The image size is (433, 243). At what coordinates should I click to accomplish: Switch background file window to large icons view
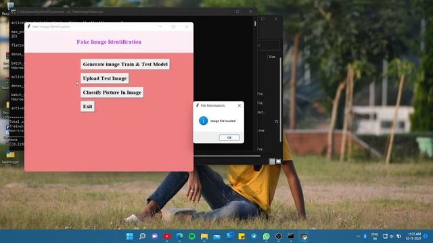point(278,161)
